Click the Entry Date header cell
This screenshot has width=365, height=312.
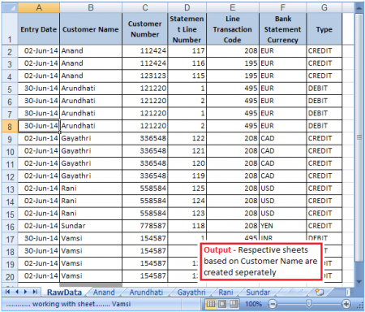[39, 28]
